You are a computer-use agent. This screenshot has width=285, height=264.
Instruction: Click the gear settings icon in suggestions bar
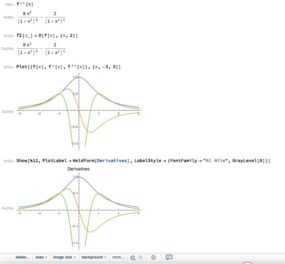pyautogui.click(x=153, y=257)
